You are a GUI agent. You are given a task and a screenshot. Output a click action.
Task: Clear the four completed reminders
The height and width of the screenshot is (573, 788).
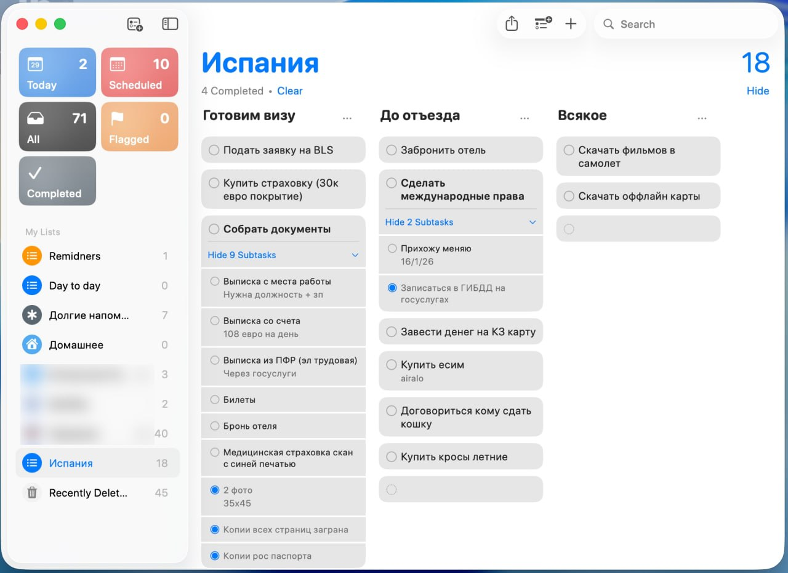pyautogui.click(x=289, y=91)
